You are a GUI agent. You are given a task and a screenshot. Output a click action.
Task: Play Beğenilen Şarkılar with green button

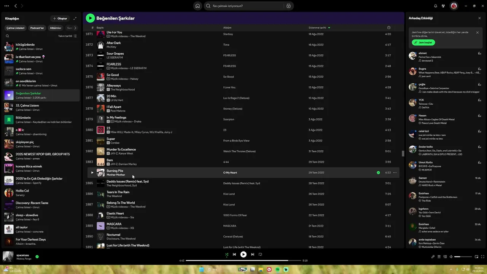pyautogui.click(x=90, y=18)
